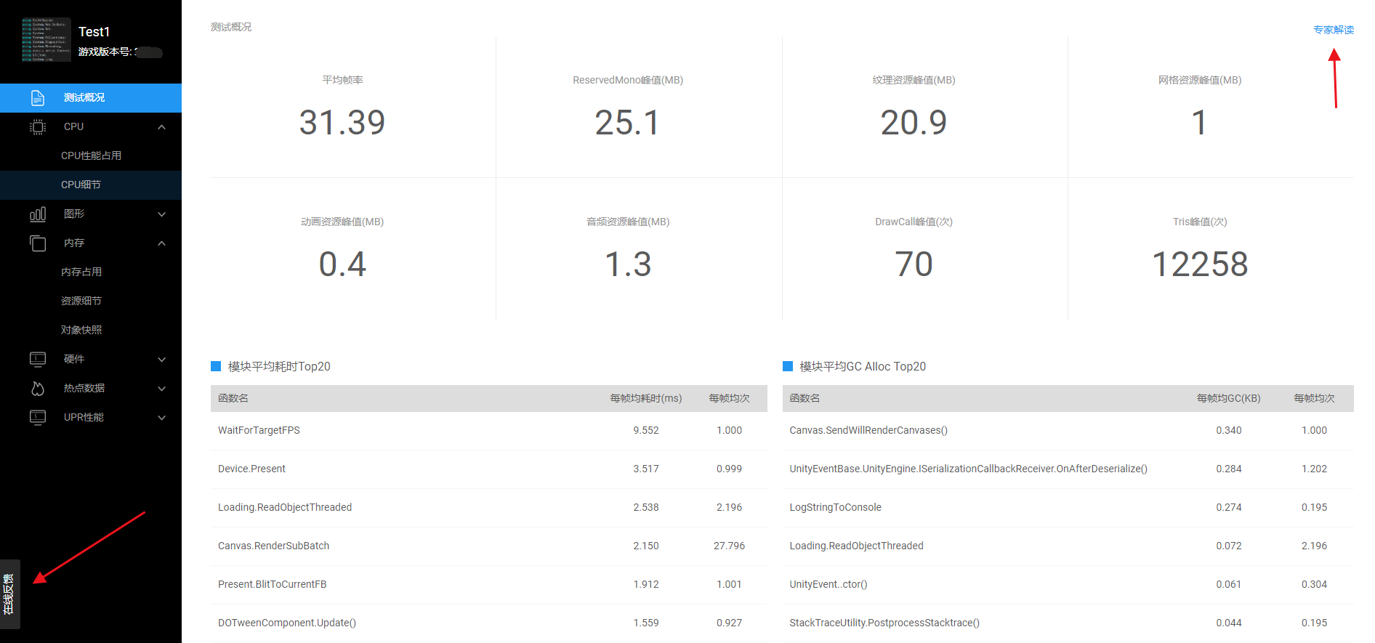Select UnityEventBase OnAfterDeserialize() row
Viewport: 1375px width, 643px height.
(x=1068, y=469)
